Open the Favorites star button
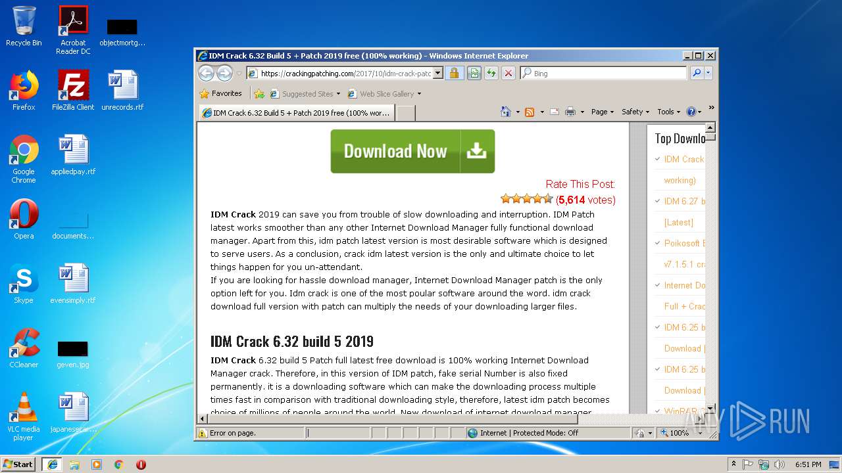The width and height of the screenshot is (842, 473). tap(221, 93)
